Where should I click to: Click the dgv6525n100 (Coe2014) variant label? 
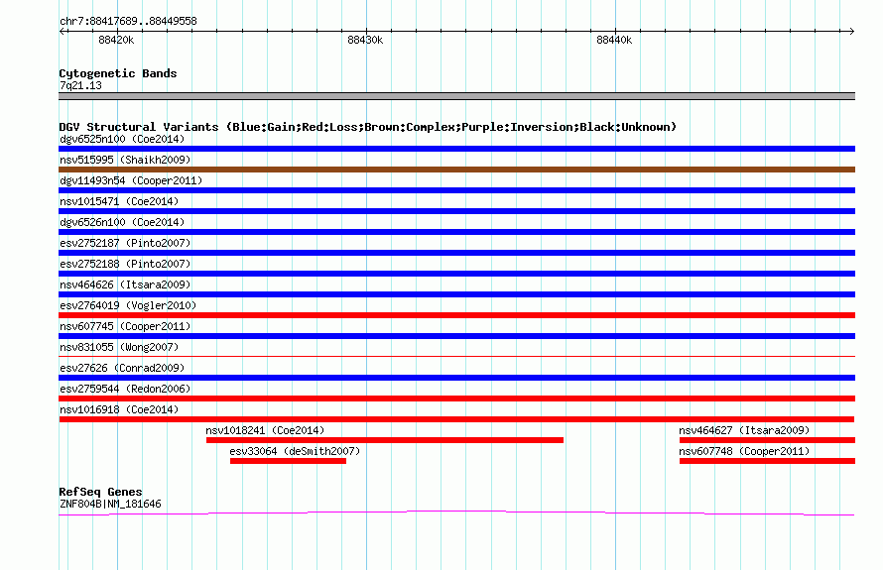click(122, 139)
